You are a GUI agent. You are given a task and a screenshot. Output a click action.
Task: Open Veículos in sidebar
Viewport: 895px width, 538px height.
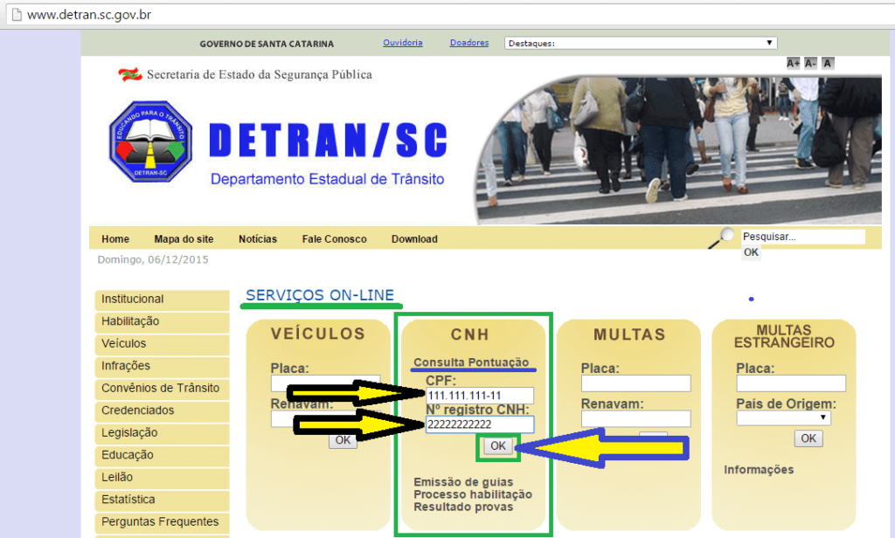[162, 344]
